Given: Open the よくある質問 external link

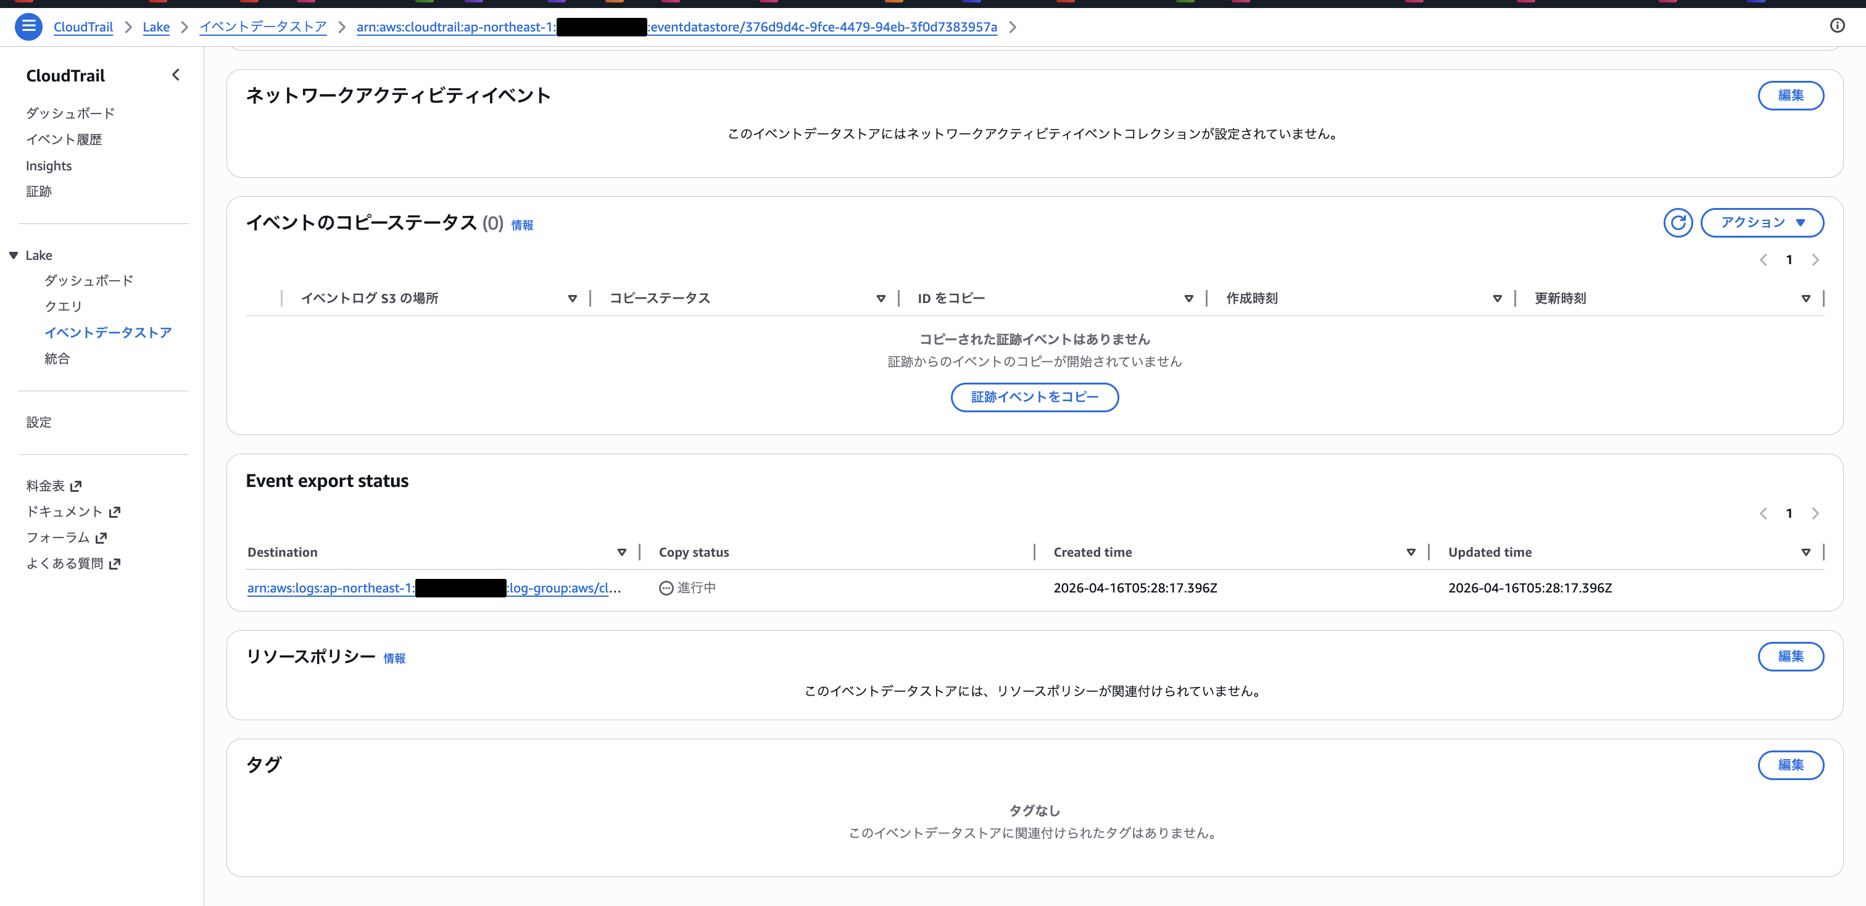Looking at the screenshot, I should pyautogui.click(x=73, y=564).
